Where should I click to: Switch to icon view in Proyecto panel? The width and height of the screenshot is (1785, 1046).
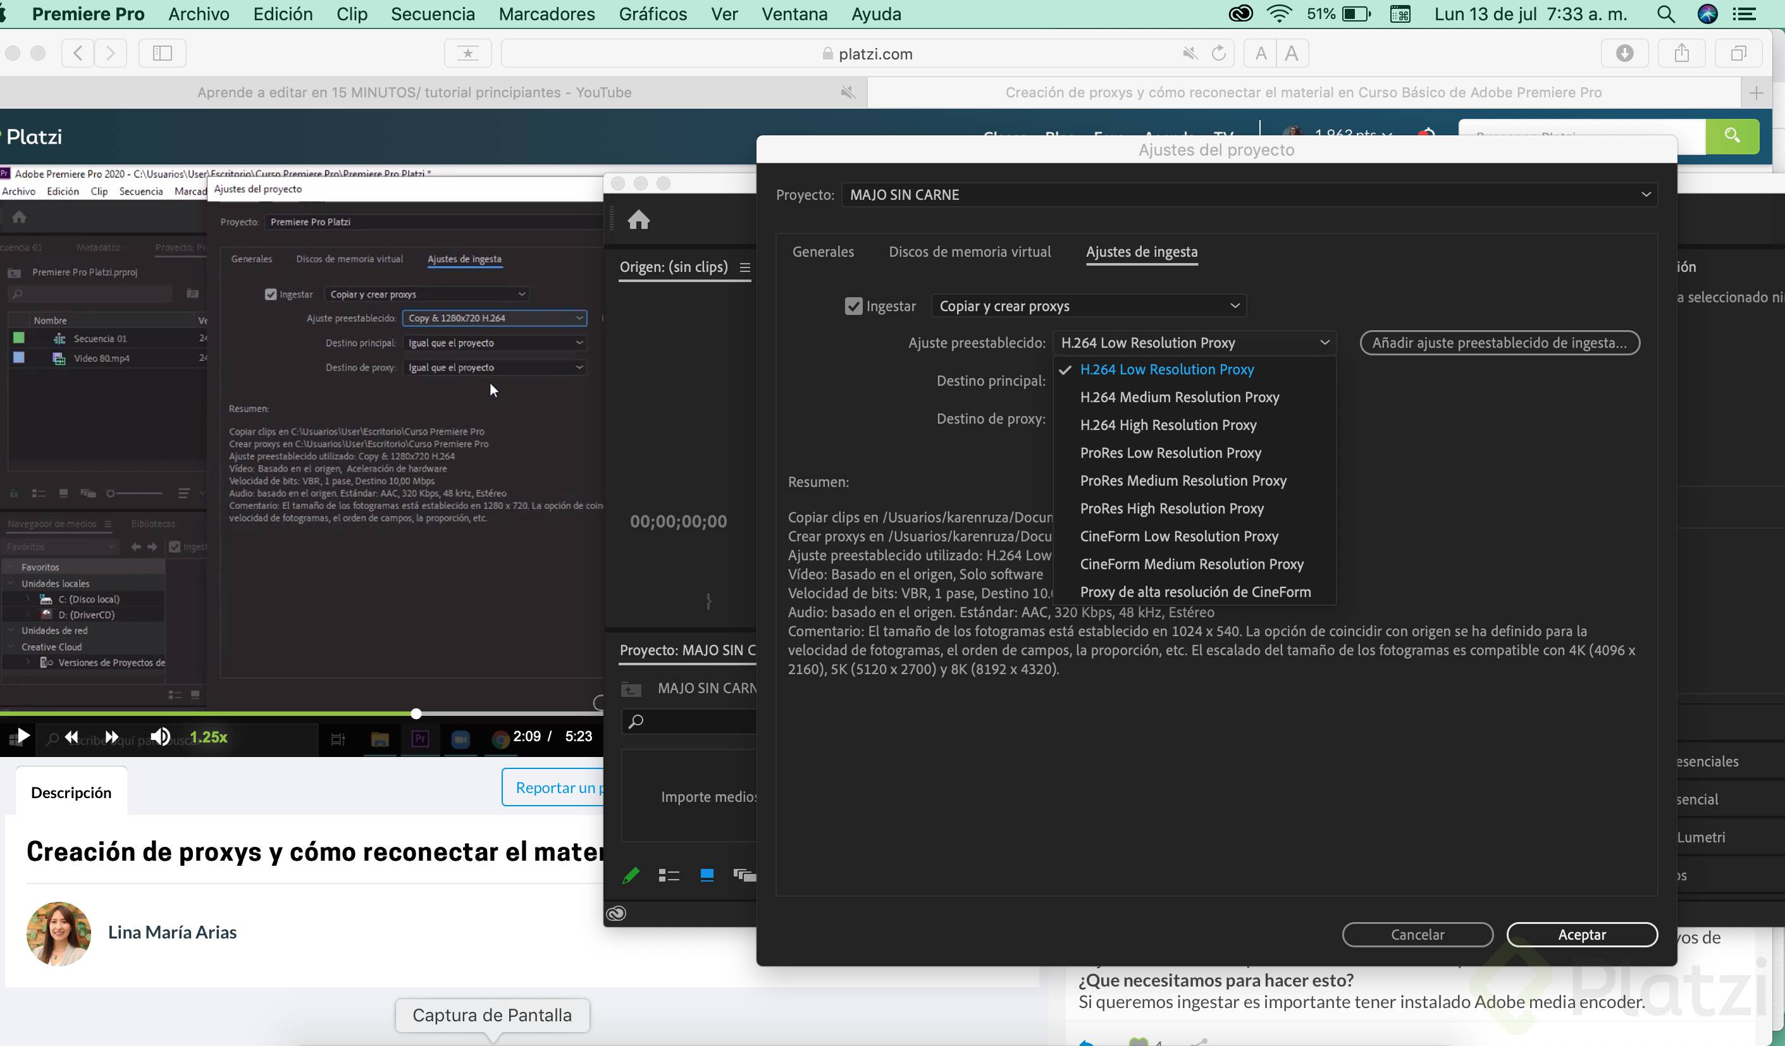[707, 875]
